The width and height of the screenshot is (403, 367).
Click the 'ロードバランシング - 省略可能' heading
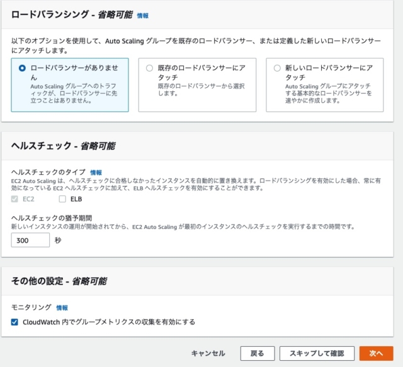click(72, 14)
